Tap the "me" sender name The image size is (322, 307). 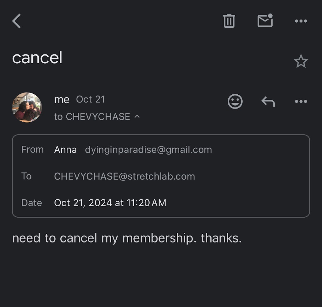pyautogui.click(x=62, y=99)
